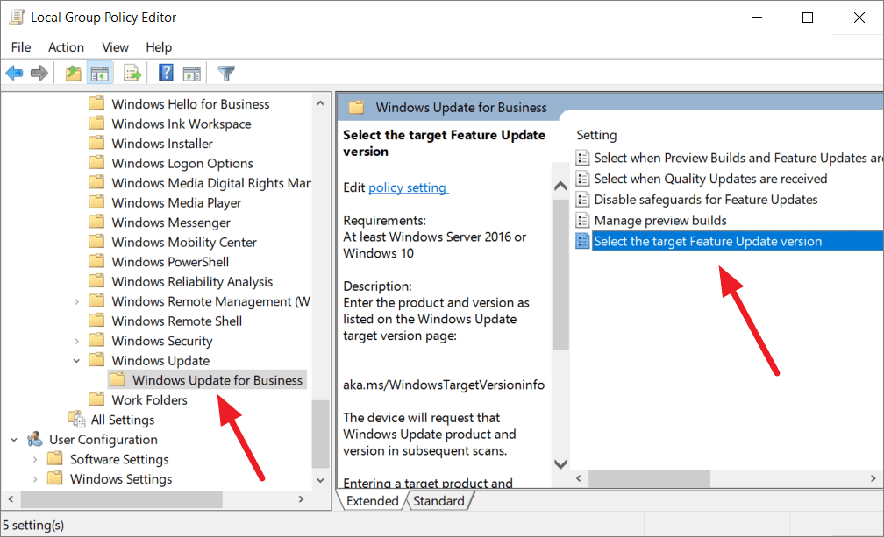Open the Help menu
The height and width of the screenshot is (537, 884).
coord(159,47)
